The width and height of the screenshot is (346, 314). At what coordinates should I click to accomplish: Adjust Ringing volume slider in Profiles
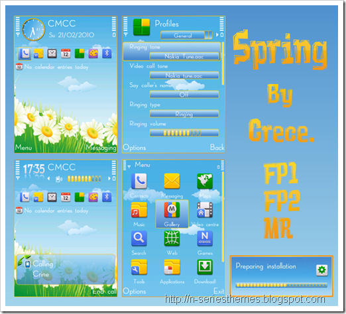[184, 133]
